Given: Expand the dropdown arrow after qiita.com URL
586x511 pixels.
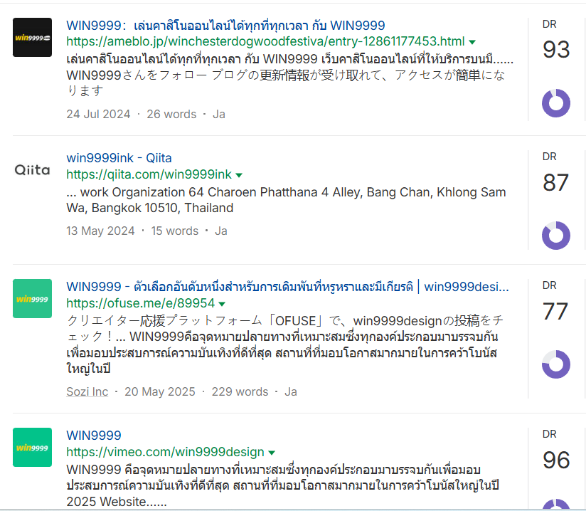Looking at the screenshot, I should (239, 175).
